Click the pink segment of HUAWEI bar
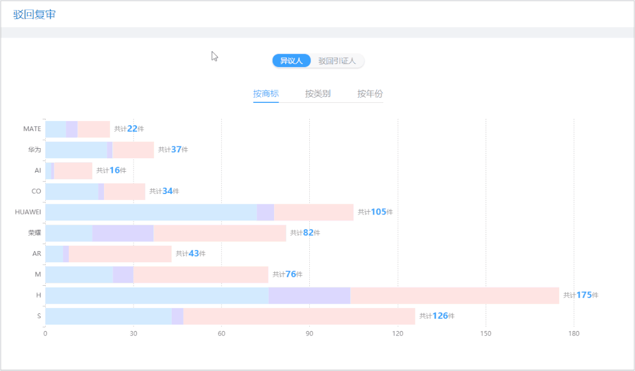This screenshot has height=371, width=635. click(x=314, y=212)
